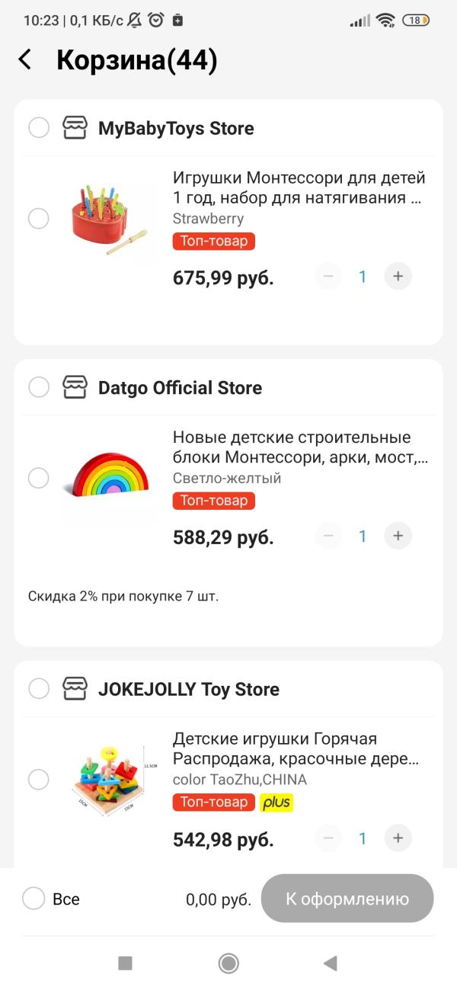The height and width of the screenshot is (990, 457).
Task: Open the Montessori strawberry toy title
Action: (299, 188)
